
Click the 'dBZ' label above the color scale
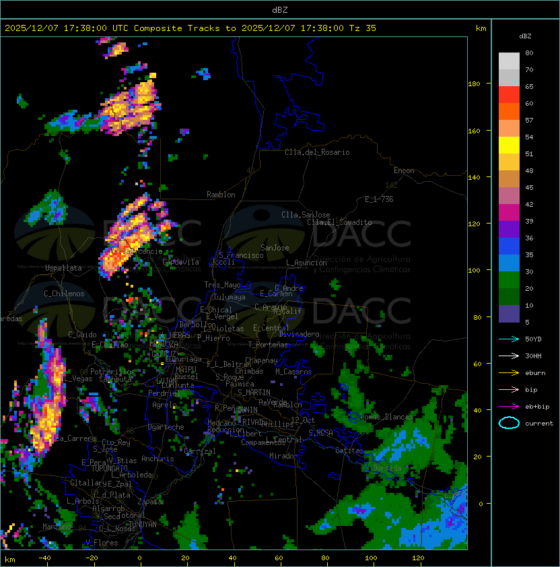click(525, 36)
